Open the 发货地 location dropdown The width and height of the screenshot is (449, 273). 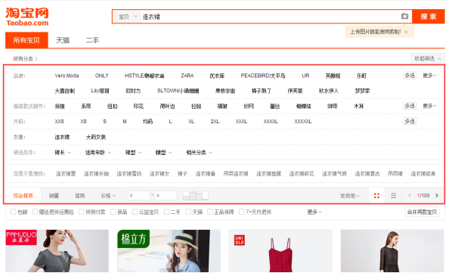pyautogui.click(x=350, y=196)
